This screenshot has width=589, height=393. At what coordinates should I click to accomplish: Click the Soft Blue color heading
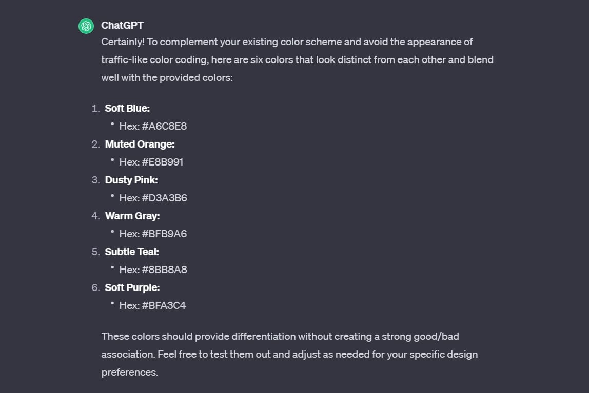127,108
